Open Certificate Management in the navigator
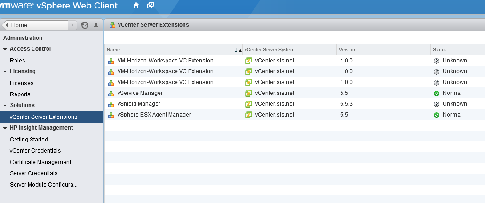Image resolution: width=485 pixels, height=203 pixels. tap(40, 162)
